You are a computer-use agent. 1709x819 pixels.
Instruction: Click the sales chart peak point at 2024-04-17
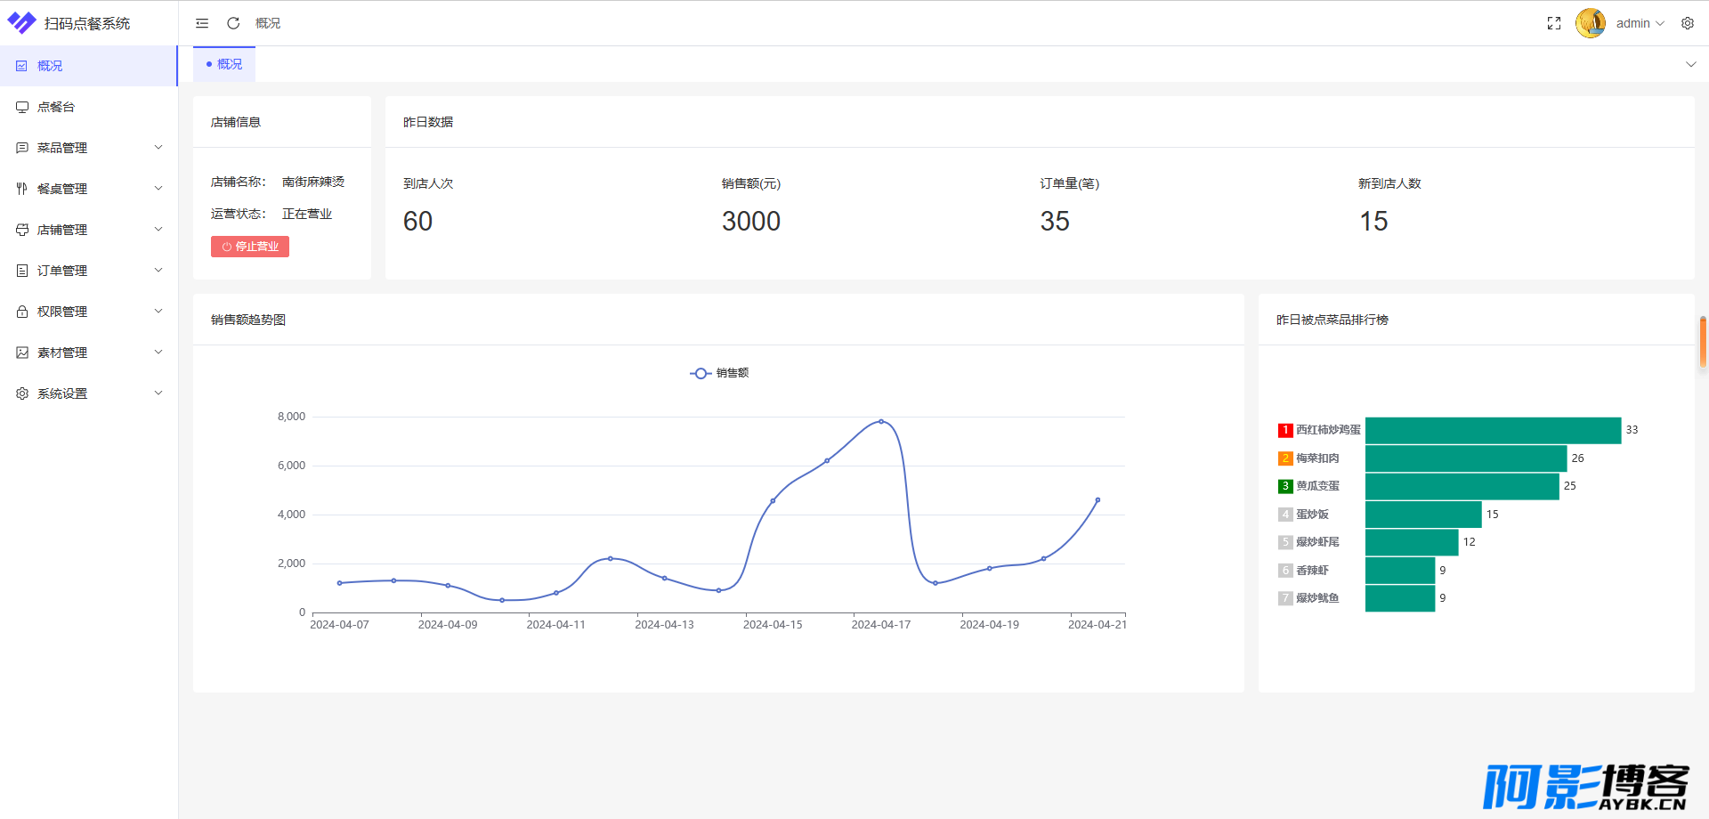point(881,421)
